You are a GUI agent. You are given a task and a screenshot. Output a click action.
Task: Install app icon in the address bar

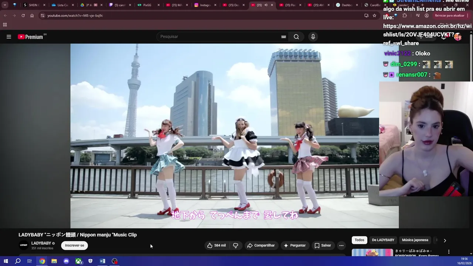[366, 16]
